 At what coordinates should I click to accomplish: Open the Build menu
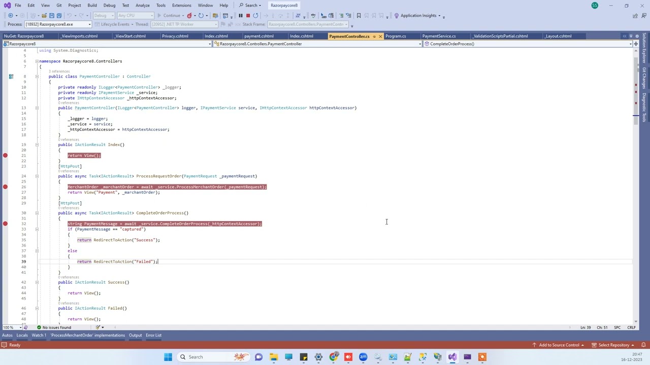(92, 6)
